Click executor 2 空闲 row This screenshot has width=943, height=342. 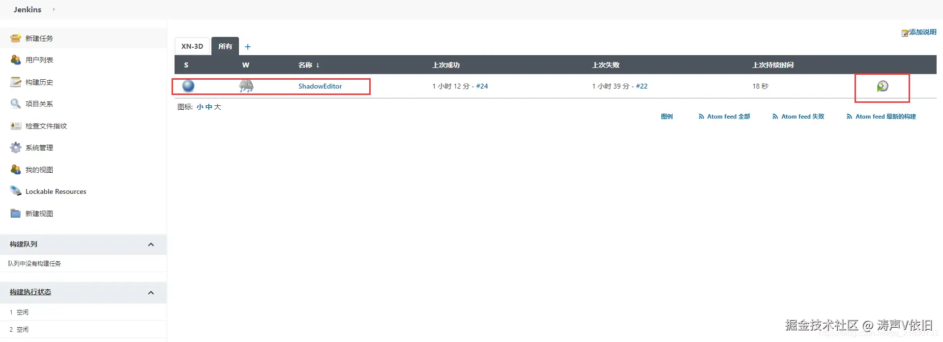(x=83, y=329)
